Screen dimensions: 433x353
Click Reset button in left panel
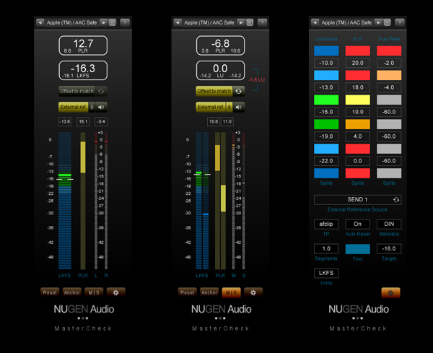50,292
